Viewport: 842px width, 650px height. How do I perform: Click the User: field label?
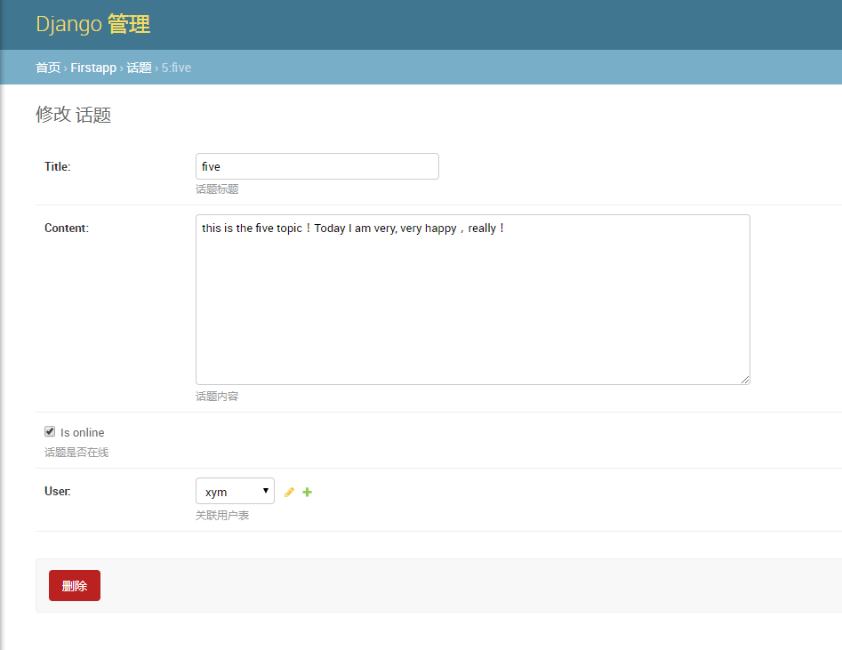tap(58, 492)
